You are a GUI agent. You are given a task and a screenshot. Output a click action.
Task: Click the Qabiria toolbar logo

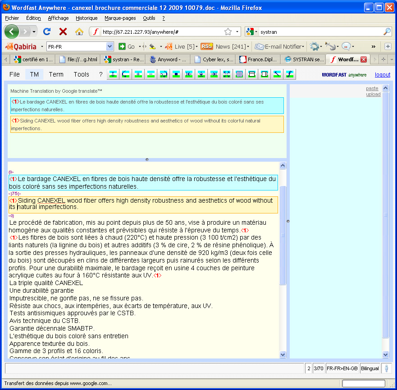pos(21,46)
